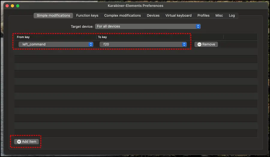Maximize the window with the green button
The height and width of the screenshot is (157, 270).
tap(18, 6)
